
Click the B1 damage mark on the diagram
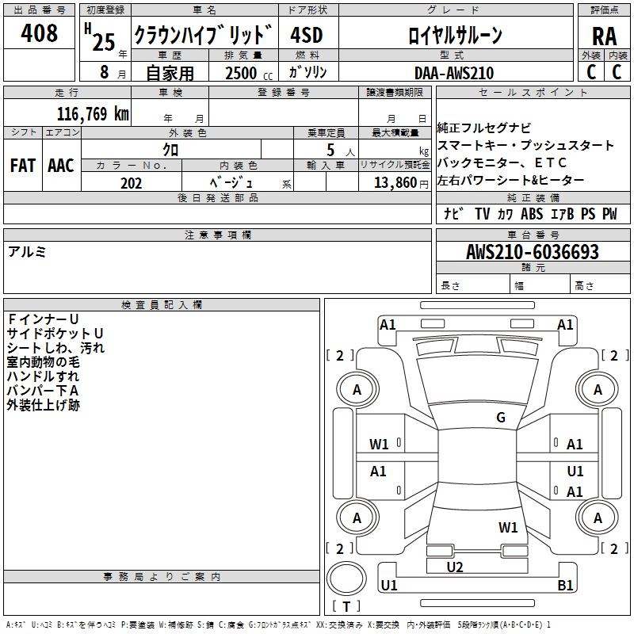pyautogui.click(x=565, y=586)
